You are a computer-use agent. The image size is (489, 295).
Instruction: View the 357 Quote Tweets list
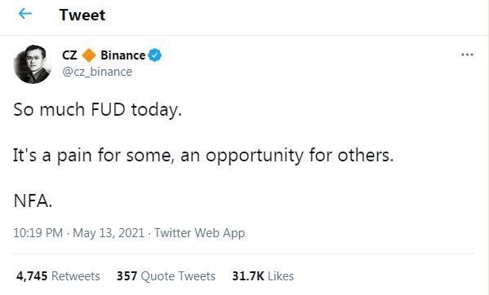click(166, 275)
